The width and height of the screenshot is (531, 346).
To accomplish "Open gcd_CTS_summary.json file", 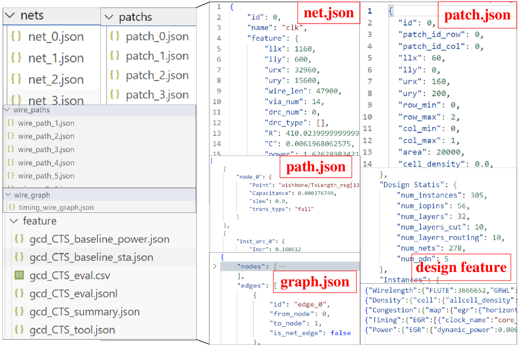I will tap(84, 312).
